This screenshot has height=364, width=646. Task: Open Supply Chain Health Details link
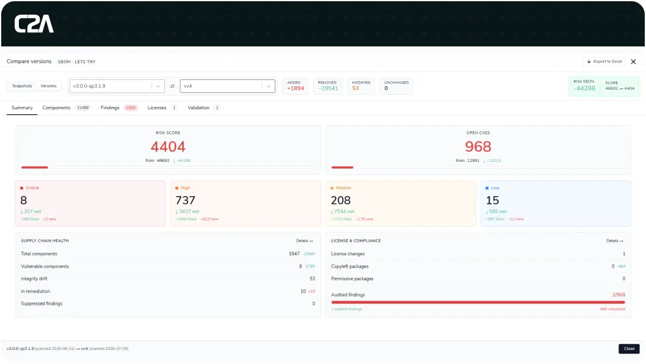[x=305, y=241]
